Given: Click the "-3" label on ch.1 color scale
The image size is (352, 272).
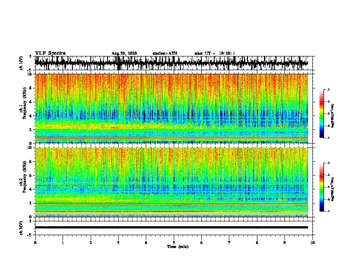Looking at the screenshot, I should [x=328, y=89].
